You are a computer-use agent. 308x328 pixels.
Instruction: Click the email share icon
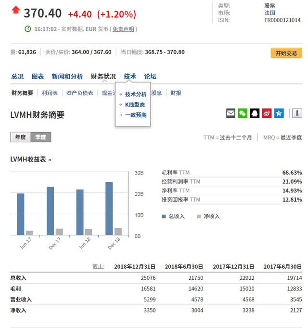pos(231,113)
